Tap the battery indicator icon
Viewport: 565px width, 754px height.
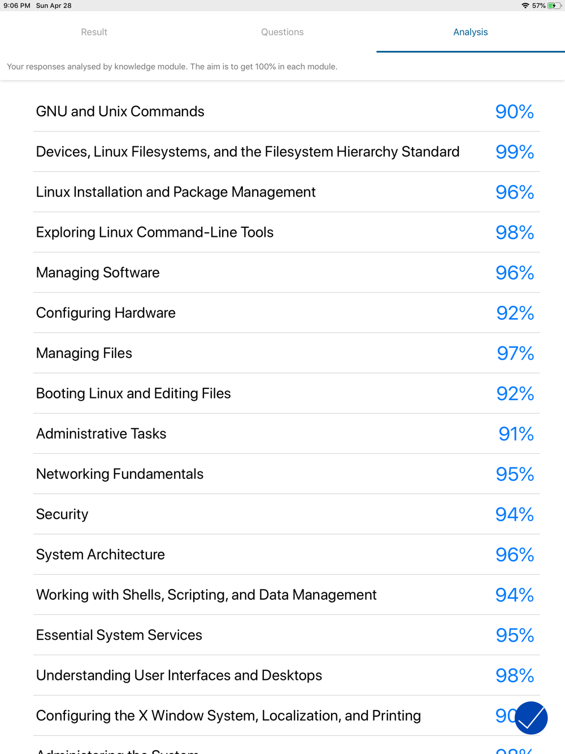[554, 6]
